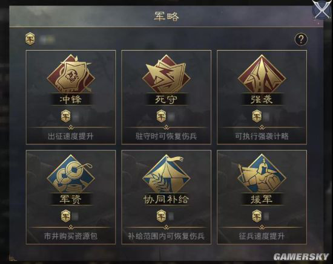Select the 死守 defense emblem icon
The width and height of the screenshot is (333, 264).
[166, 74]
